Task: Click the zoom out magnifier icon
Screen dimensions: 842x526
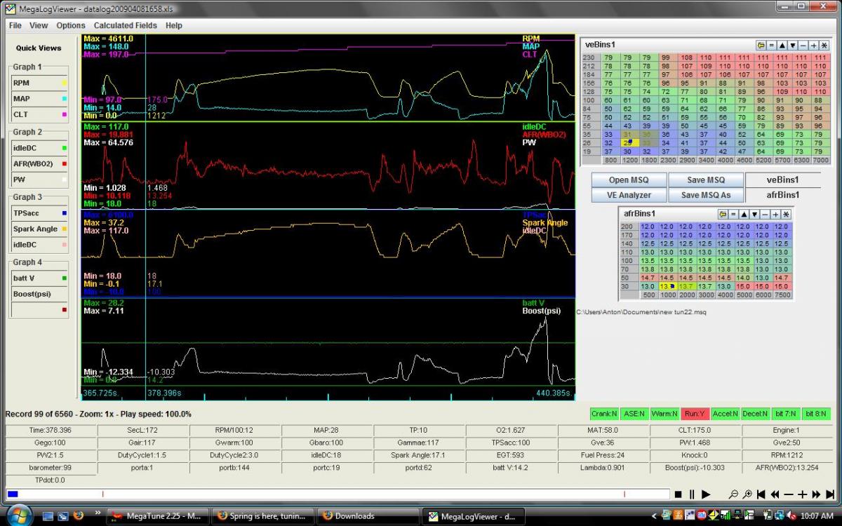Action: [x=734, y=494]
